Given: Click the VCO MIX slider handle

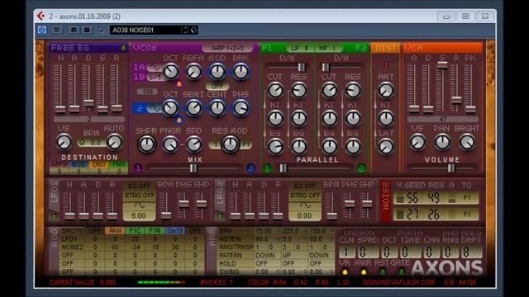Looking at the screenshot, I should tap(193, 167).
